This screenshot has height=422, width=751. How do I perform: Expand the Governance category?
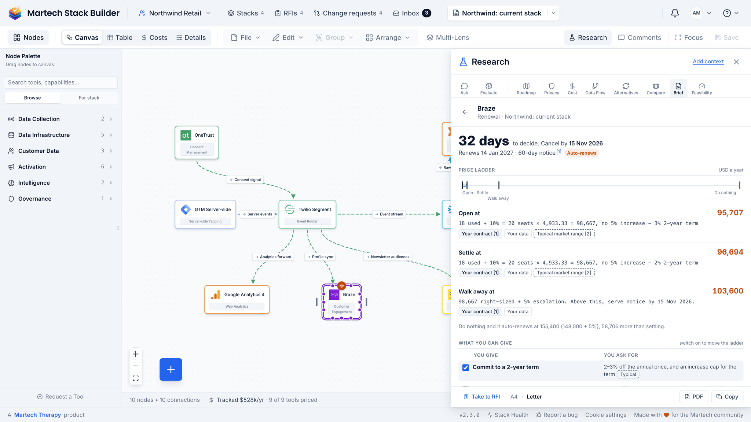point(61,199)
